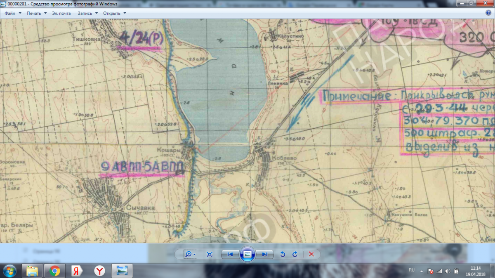Maximize the Photo Viewer window
Image resolution: width=495 pixels, height=278 pixels.
click(472, 3)
